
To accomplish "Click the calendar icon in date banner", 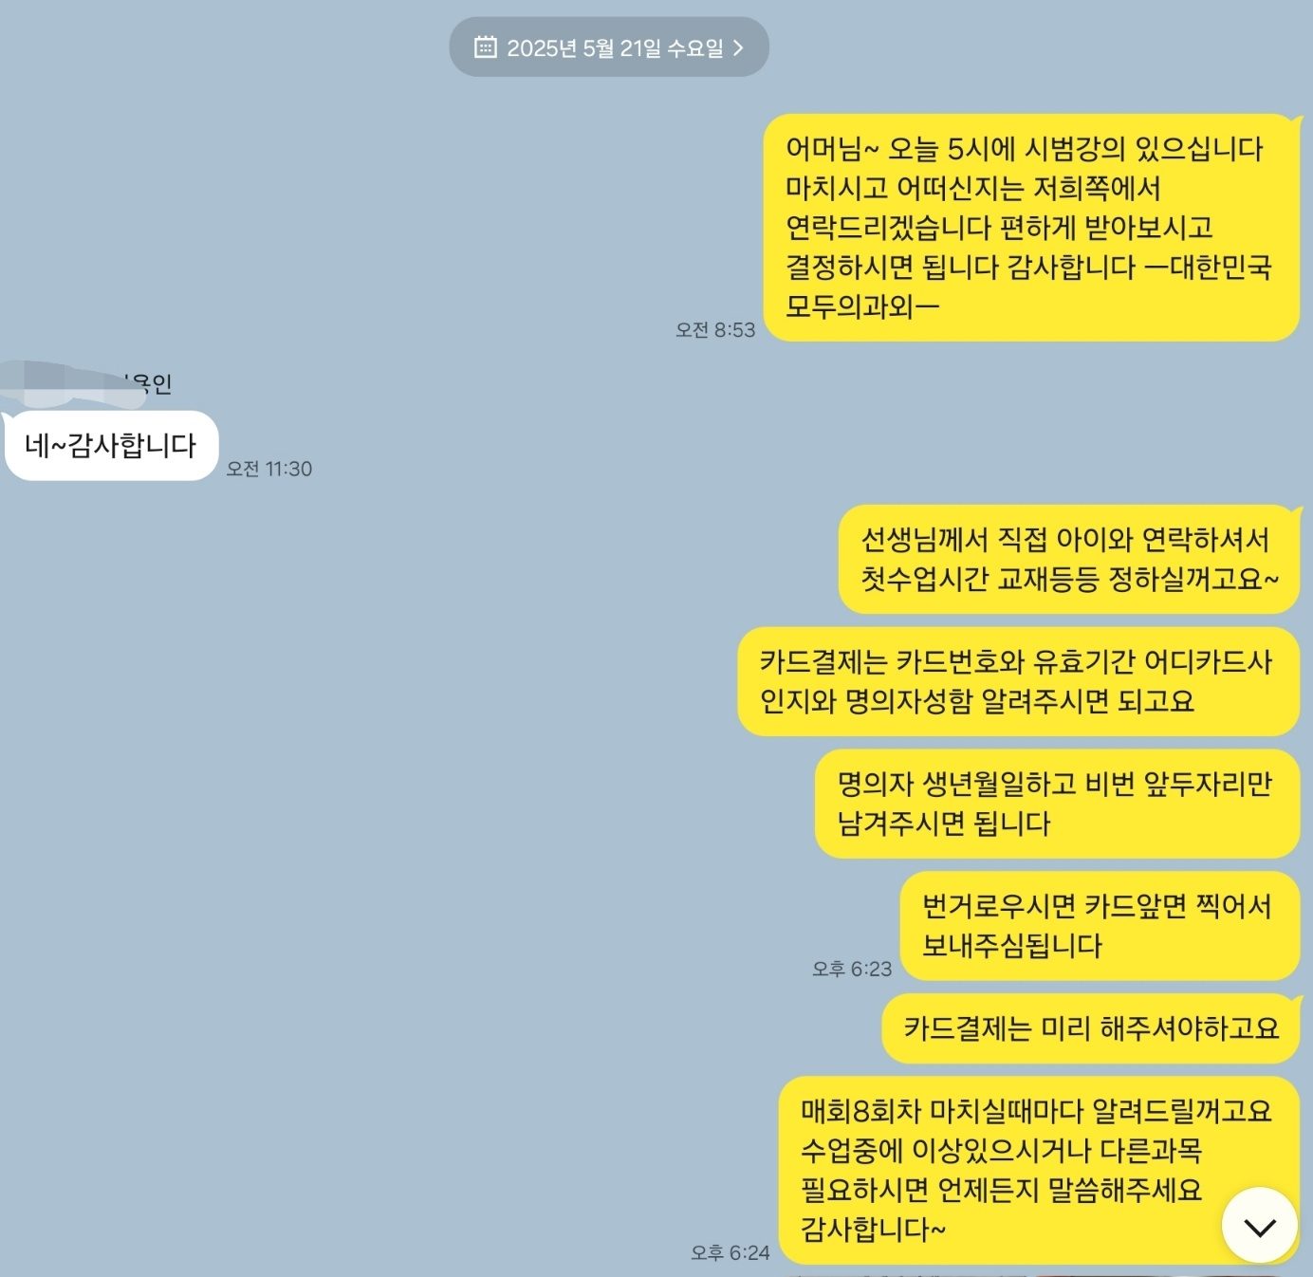I will (485, 46).
